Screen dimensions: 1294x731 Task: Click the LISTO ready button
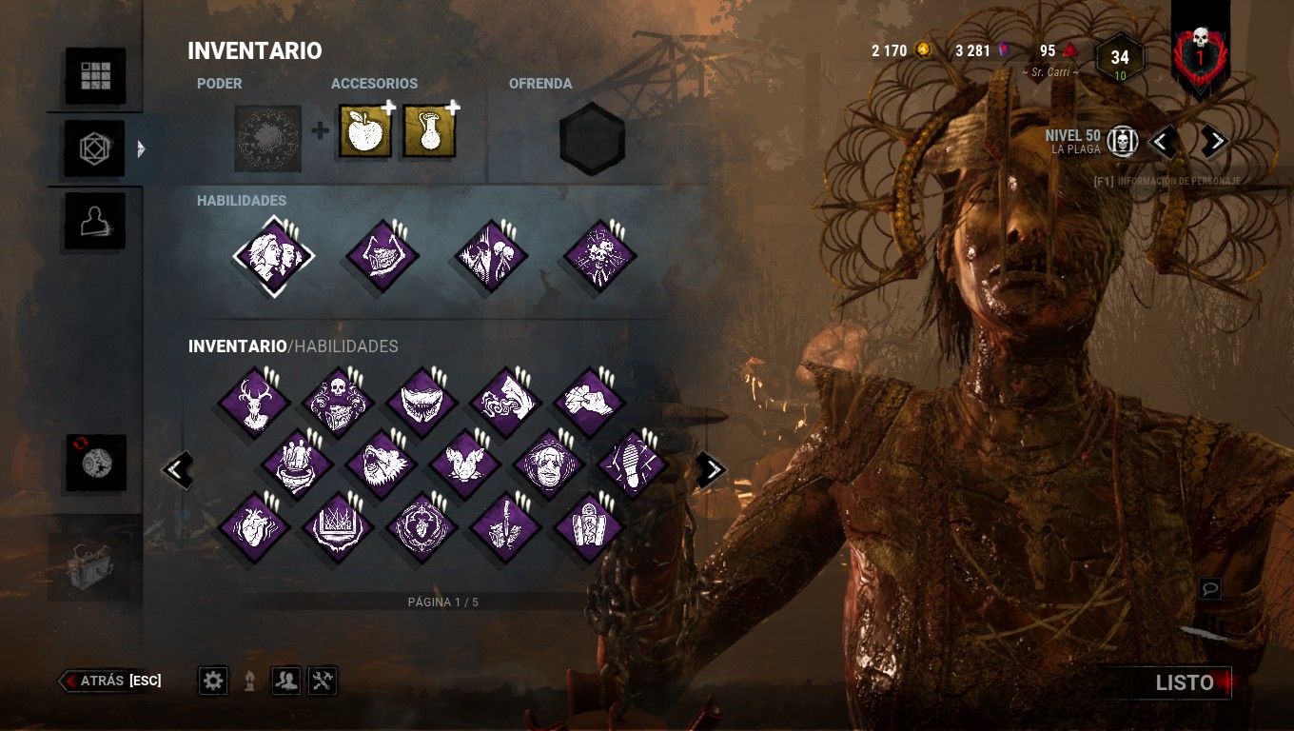(1185, 682)
